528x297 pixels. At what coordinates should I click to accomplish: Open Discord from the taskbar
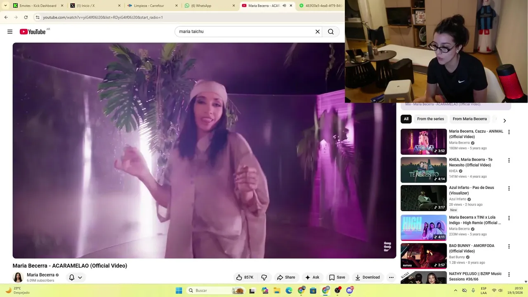(350, 290)
